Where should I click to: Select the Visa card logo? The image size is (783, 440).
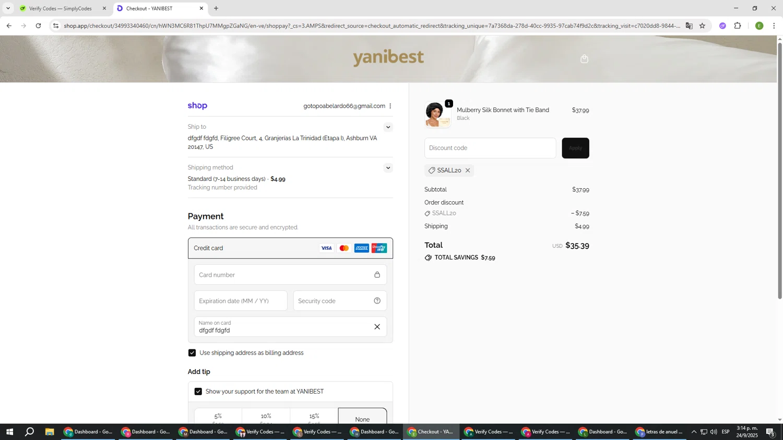326,248
